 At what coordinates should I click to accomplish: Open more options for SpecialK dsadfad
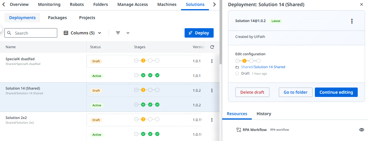coord(212,61)
